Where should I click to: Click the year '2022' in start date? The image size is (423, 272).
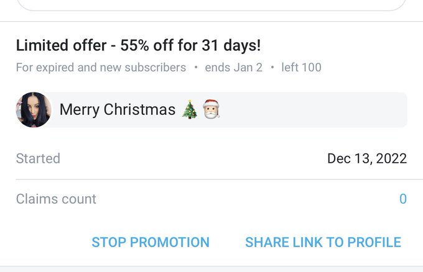[x=391, y=158]
